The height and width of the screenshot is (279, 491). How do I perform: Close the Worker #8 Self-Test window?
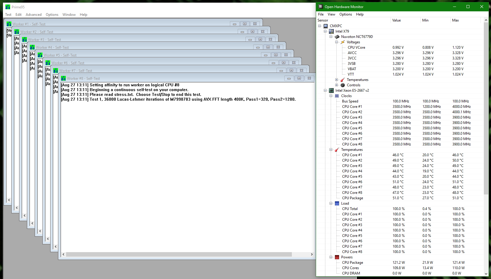tap(309, 78)
